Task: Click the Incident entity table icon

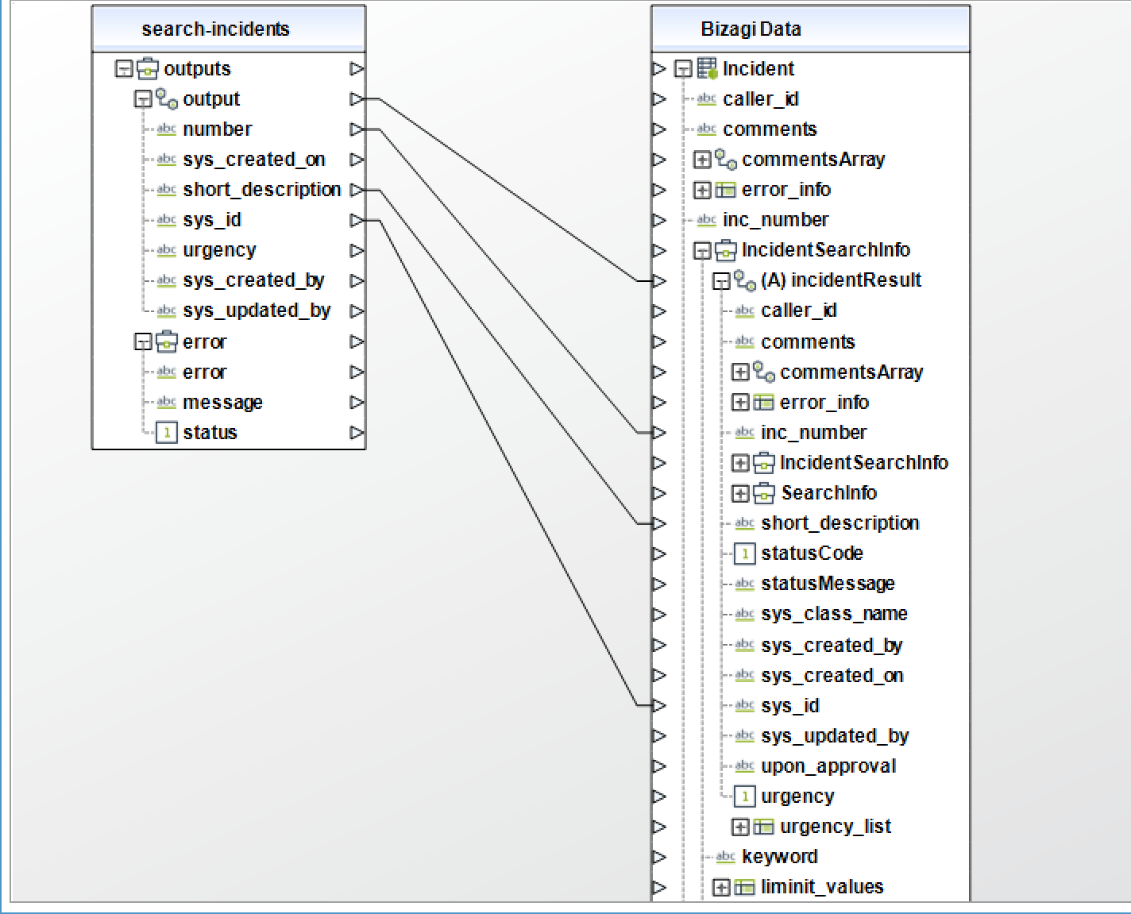Action: (x=707, y=69)
